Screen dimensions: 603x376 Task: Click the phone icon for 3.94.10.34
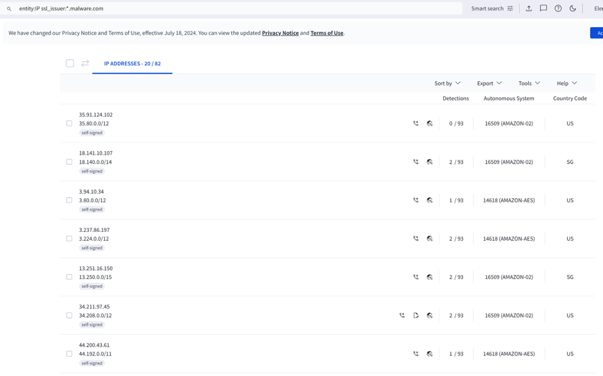(416, 200)
